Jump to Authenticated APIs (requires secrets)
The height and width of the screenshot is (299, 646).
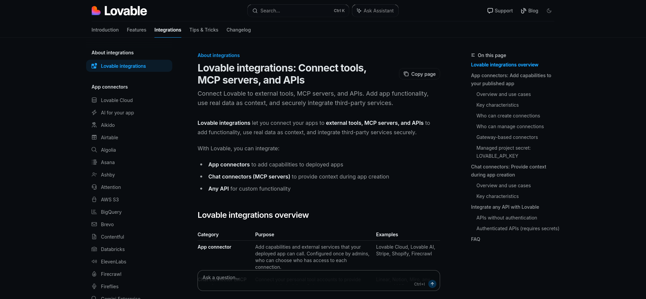[x=518, y=229]
